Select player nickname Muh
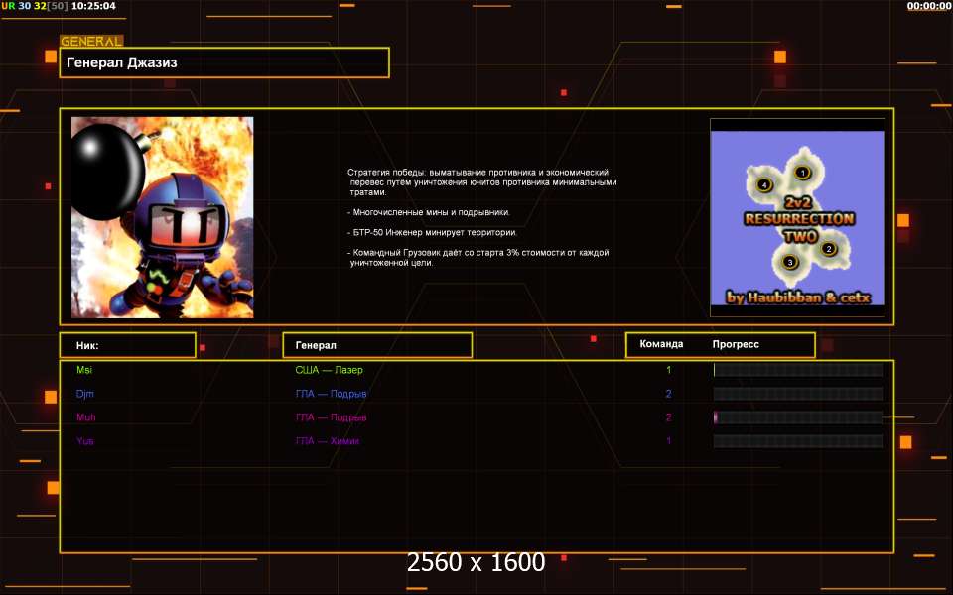 tap(85, 417)
